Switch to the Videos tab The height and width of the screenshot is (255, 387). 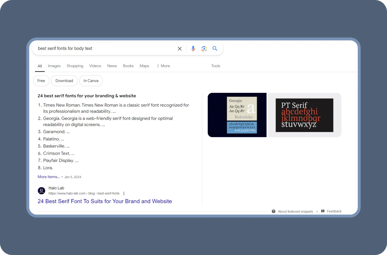(x=95, y=66)
